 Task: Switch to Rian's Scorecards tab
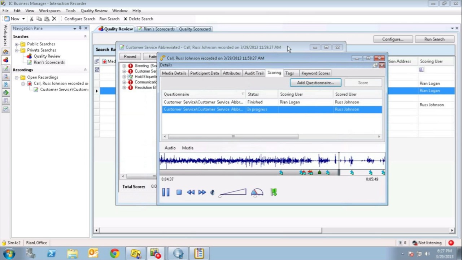pyautogui.click(x=156, y=29)
